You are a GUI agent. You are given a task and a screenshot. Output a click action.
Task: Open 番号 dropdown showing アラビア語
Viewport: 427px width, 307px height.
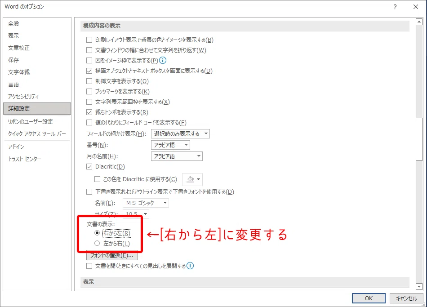(170, 145)
